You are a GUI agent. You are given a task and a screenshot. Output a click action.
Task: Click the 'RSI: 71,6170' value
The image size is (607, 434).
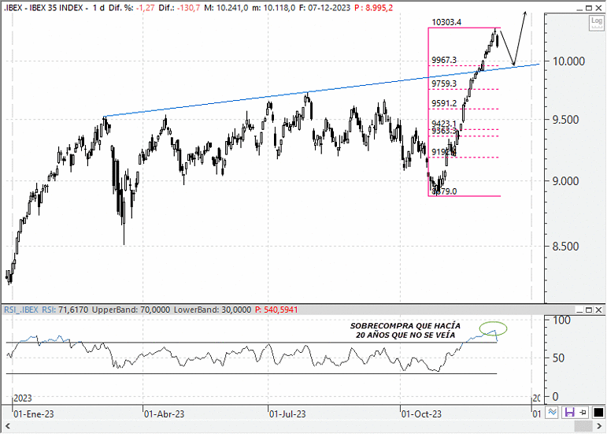65,310
